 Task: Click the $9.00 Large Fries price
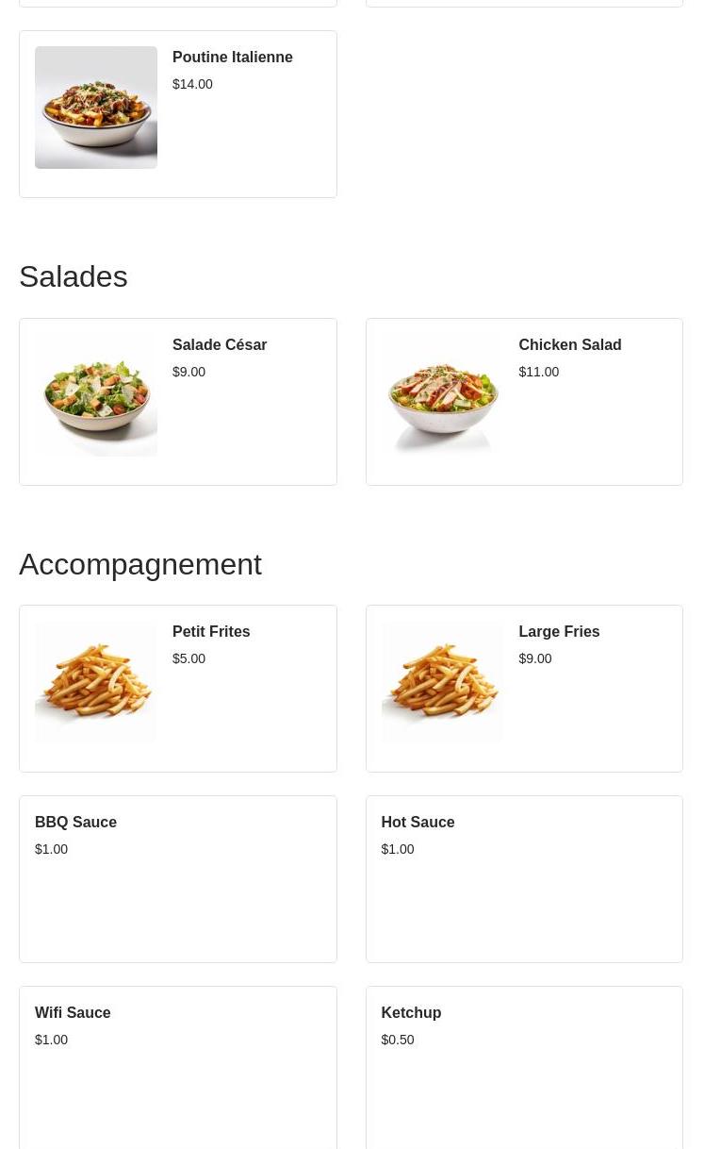pos(534,658)
